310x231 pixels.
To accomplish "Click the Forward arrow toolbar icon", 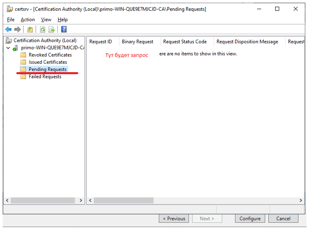I will pos(18,29).
